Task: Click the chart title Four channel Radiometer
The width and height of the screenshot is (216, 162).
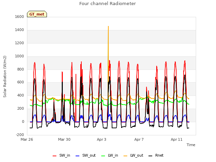Action: pos(108,4)
